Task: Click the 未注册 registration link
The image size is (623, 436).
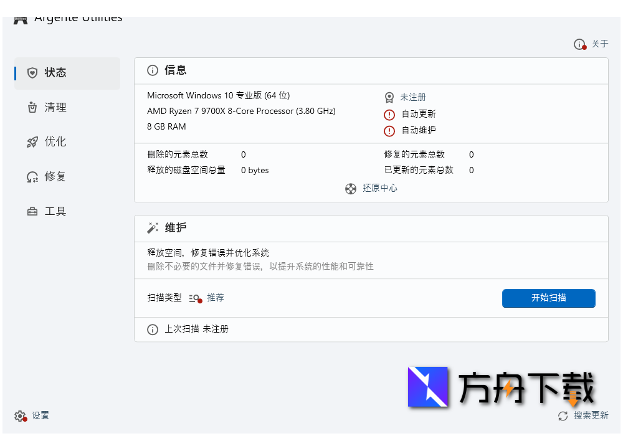Action: coord(413,98)
